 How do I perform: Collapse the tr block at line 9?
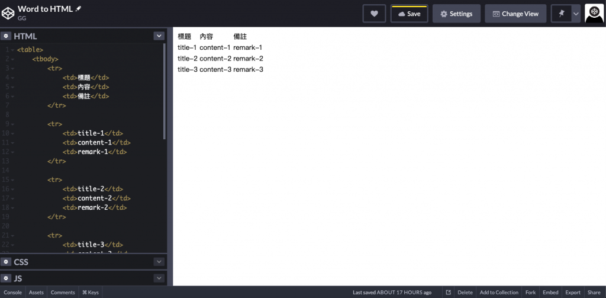point(13,124)
